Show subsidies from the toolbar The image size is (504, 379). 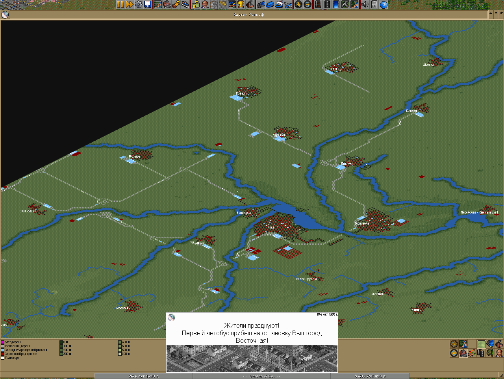click(176, 4)
